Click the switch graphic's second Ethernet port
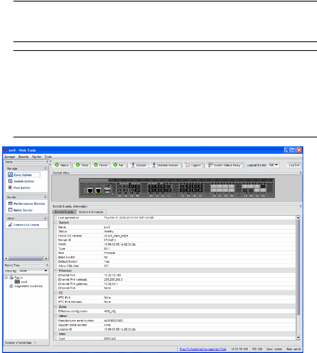This screenshot has width=317, height=353. [98, 190]
